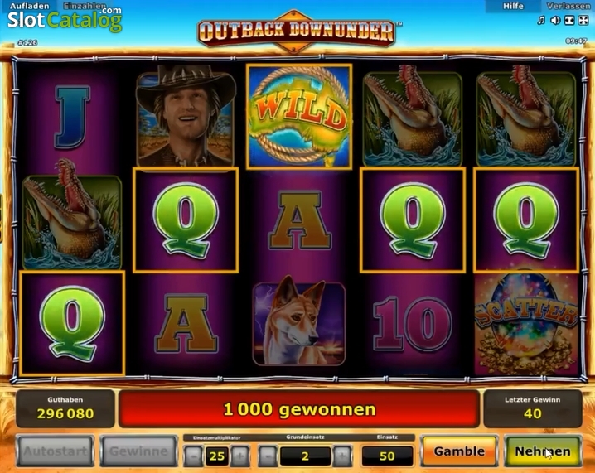
Task: Select the Verlassen menu item
Action: click(568, 6)
